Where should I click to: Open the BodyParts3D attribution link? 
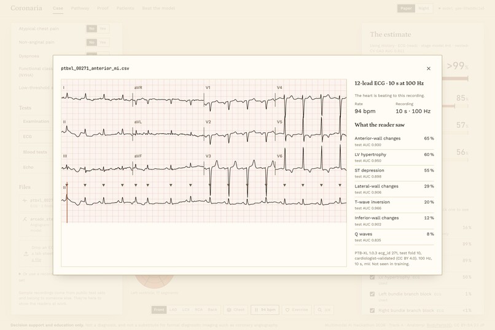tap(439, 325)
